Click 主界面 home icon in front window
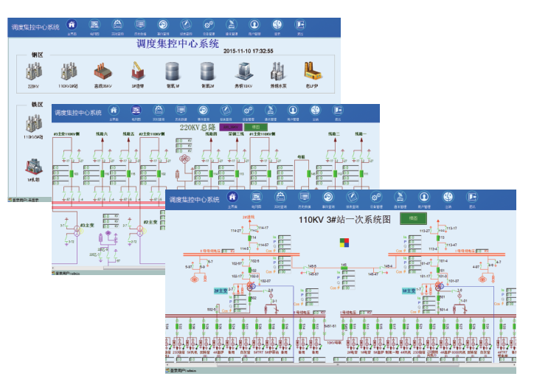 [x=232, y=198]
